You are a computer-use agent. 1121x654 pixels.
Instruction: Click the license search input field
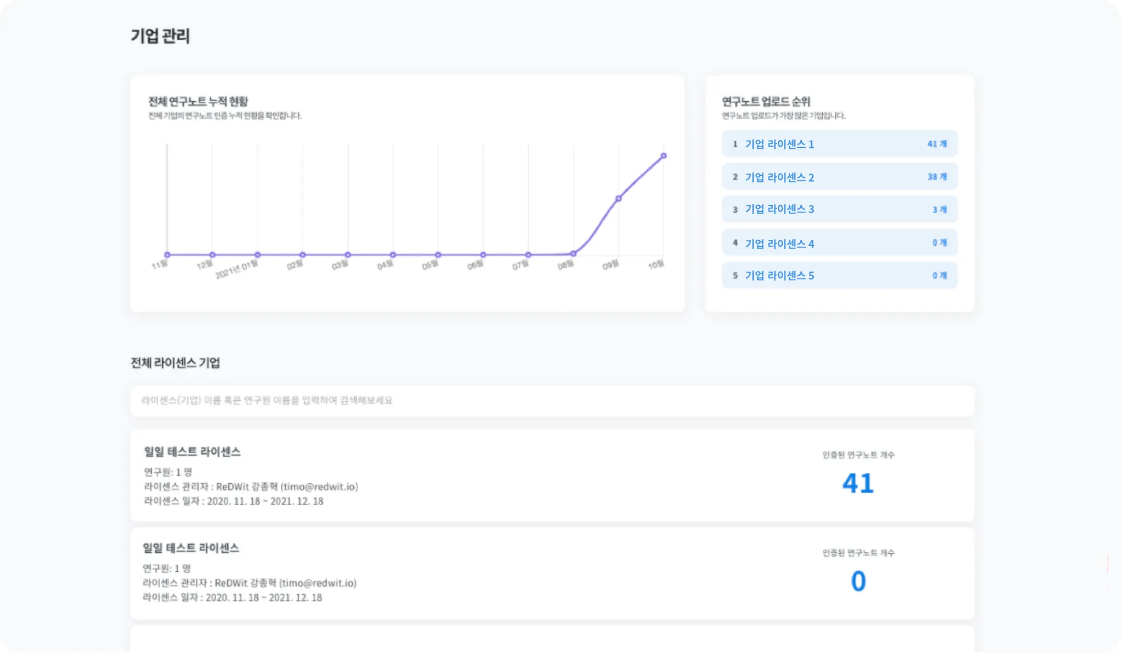pos(552,401)
